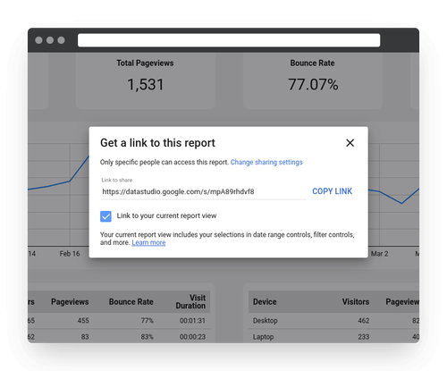Sort by Visit Duration column header
Image resolution: width=447 pixels, height=371 pixels.
[x=190, y=301]
